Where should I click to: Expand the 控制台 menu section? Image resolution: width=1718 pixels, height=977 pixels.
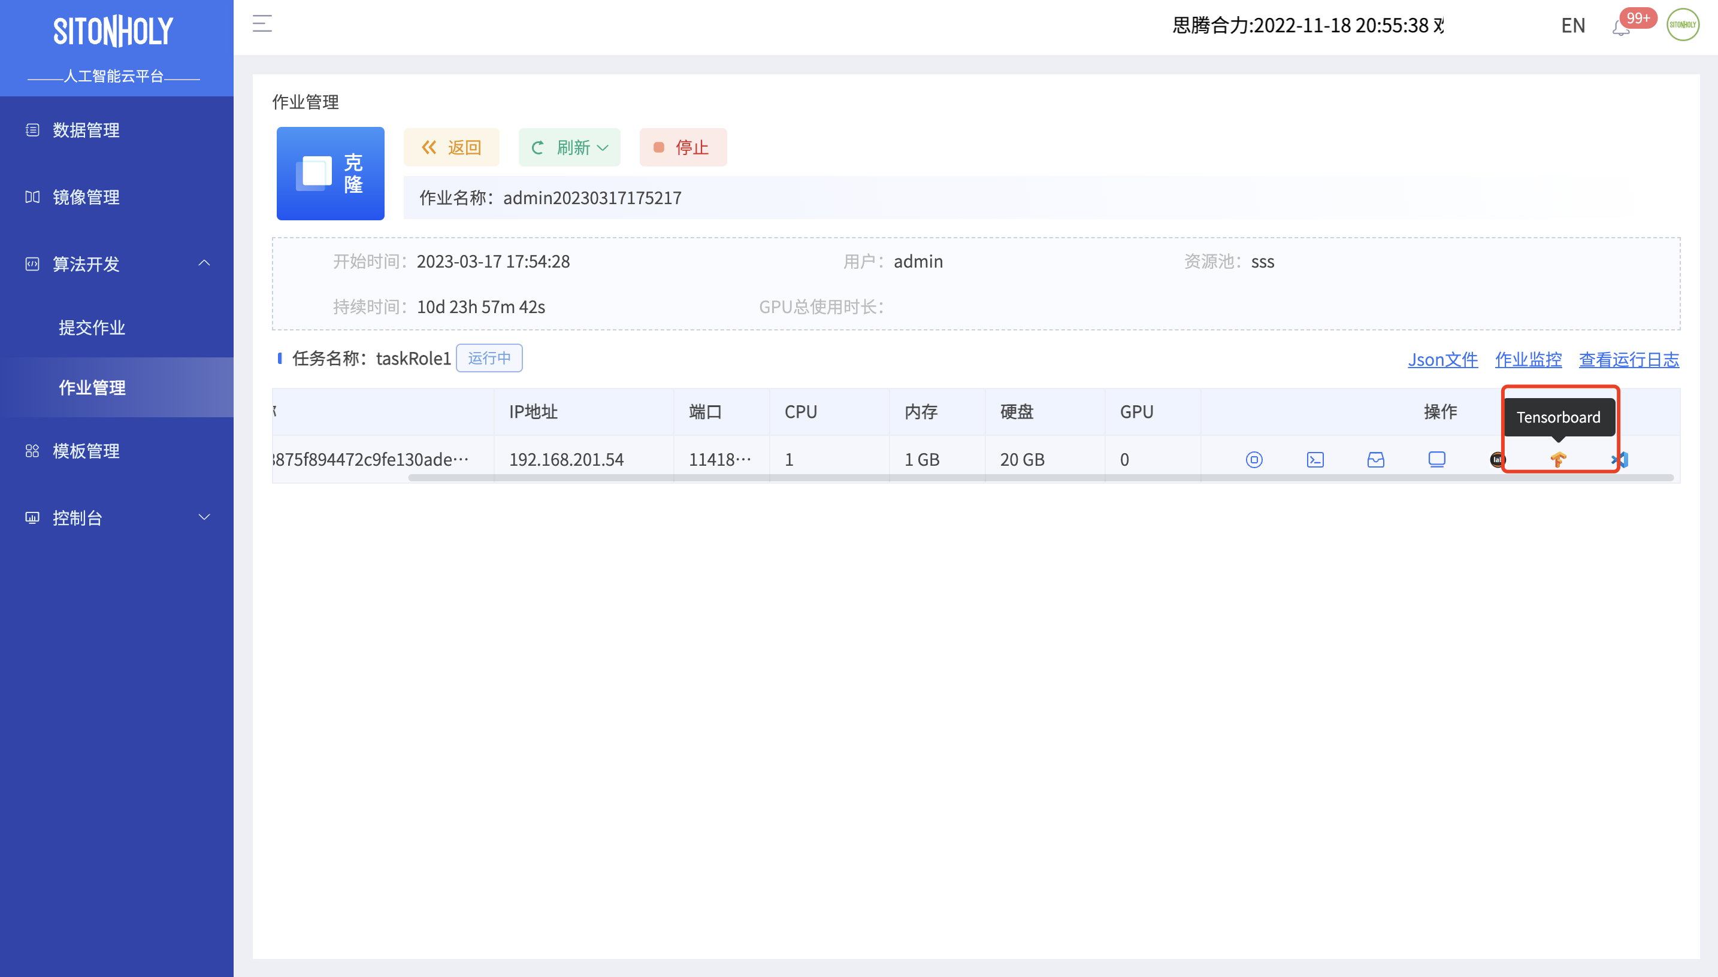point(117,517)
